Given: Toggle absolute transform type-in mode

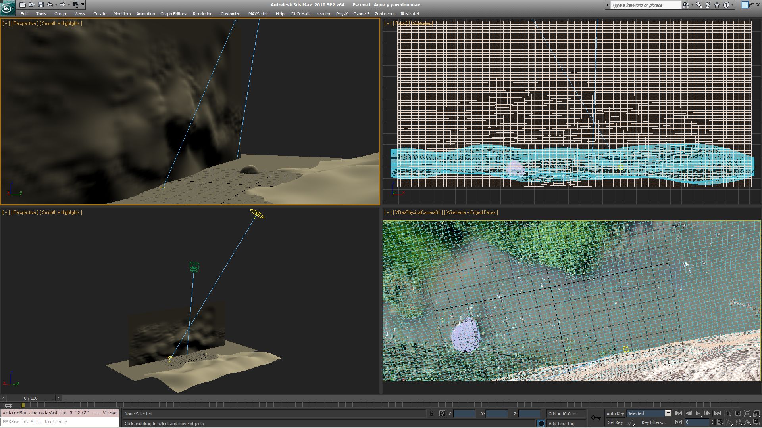Looking at the screenshot, I should 442,413.
